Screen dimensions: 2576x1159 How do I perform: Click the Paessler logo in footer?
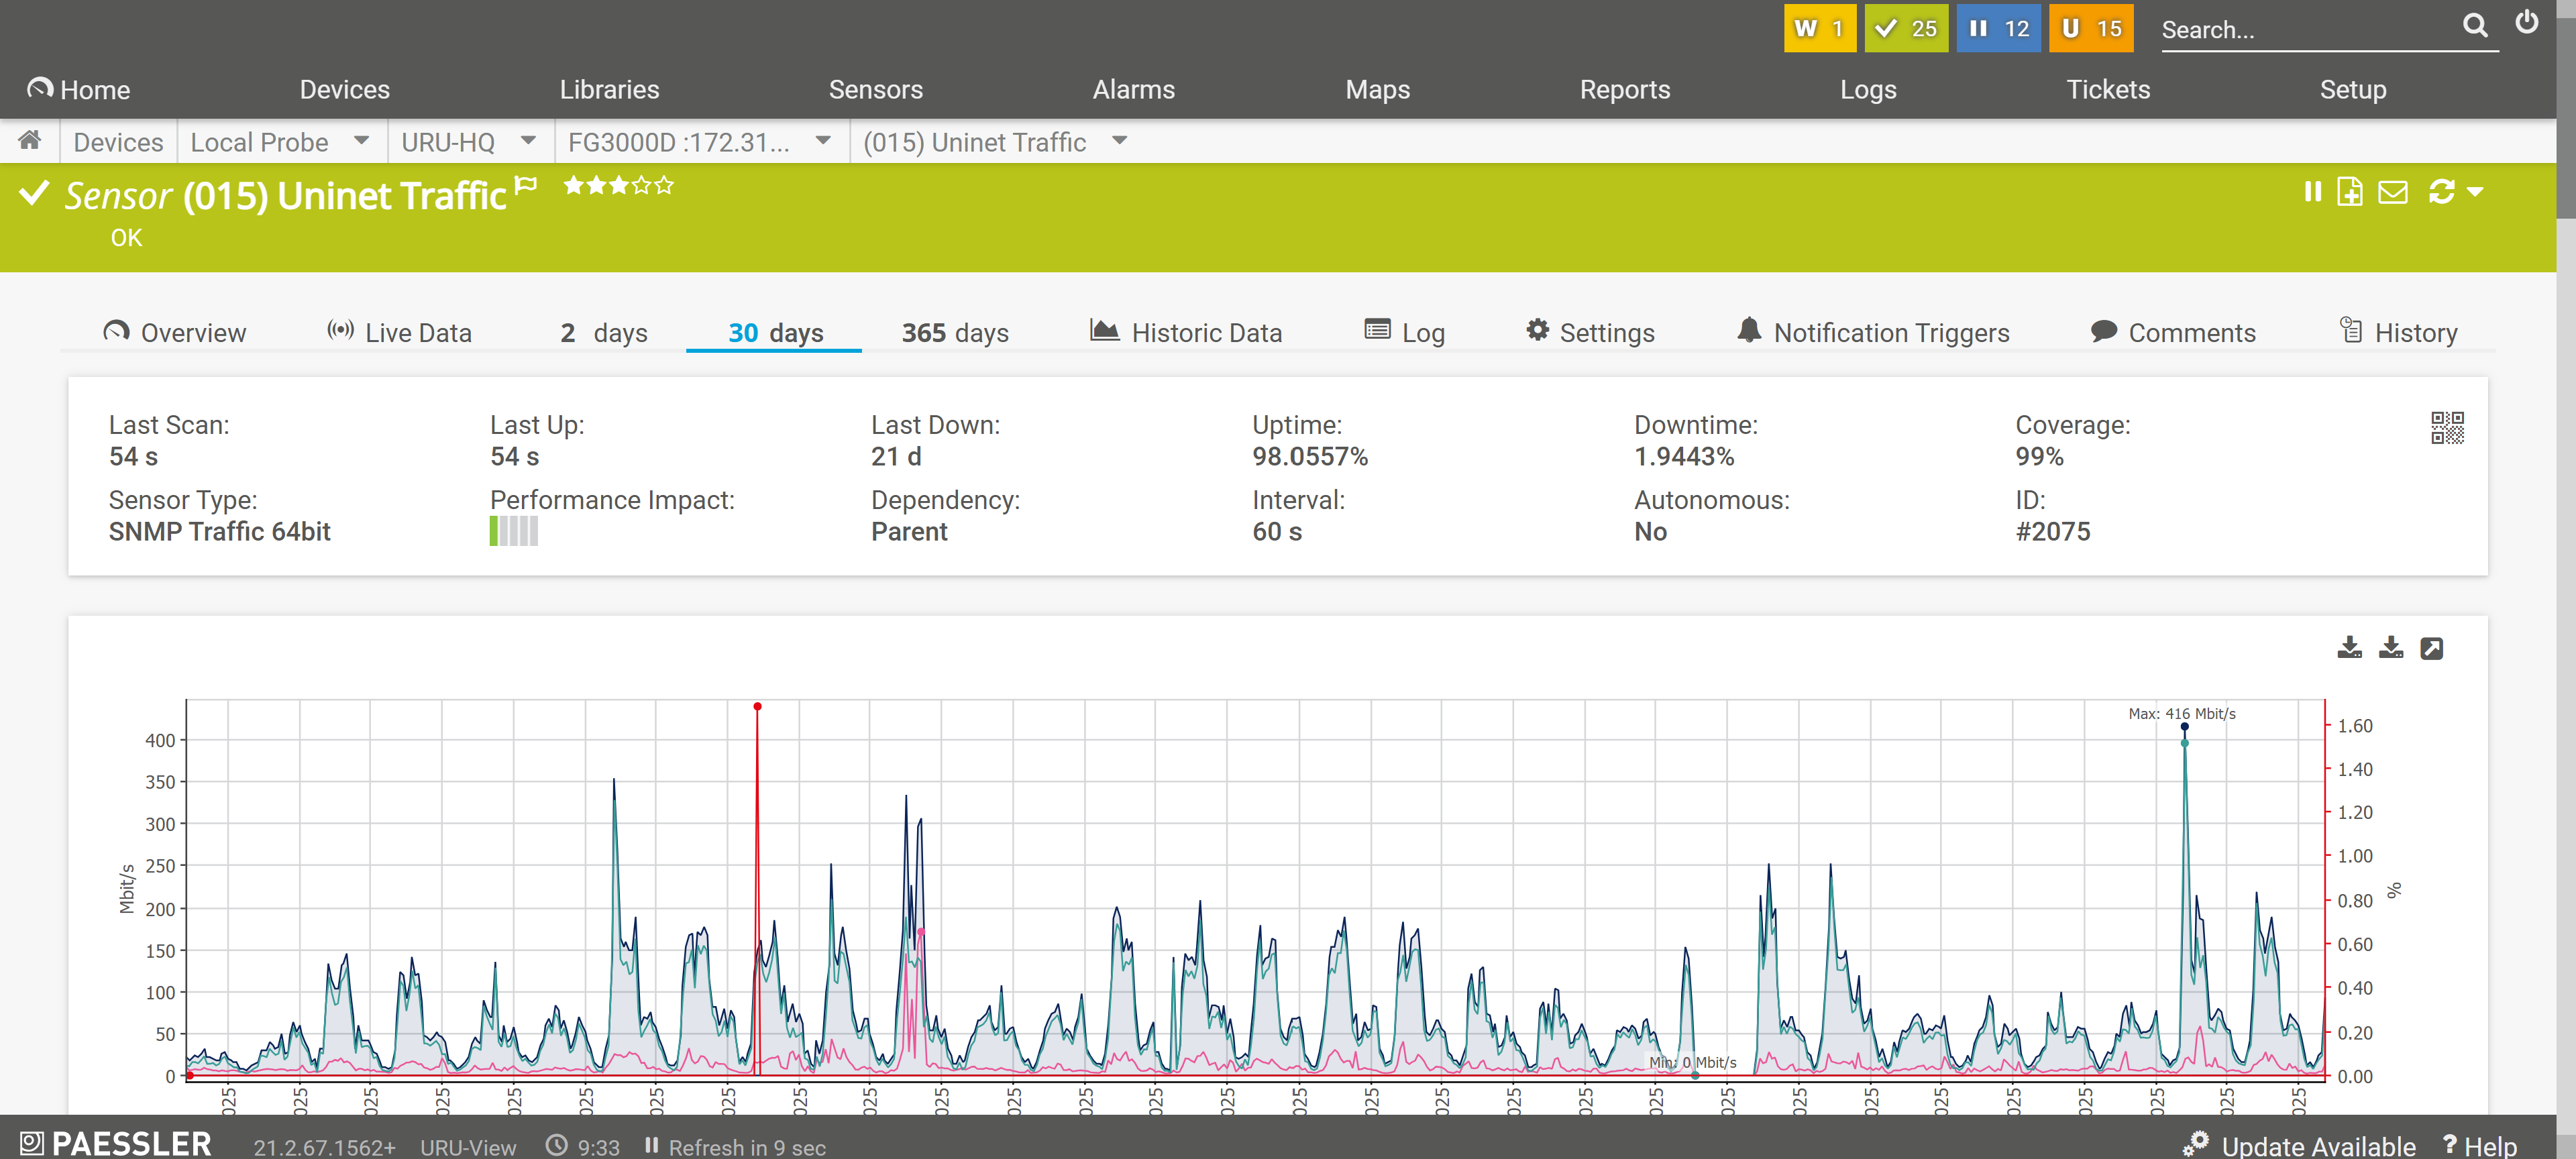(116, 1143)
